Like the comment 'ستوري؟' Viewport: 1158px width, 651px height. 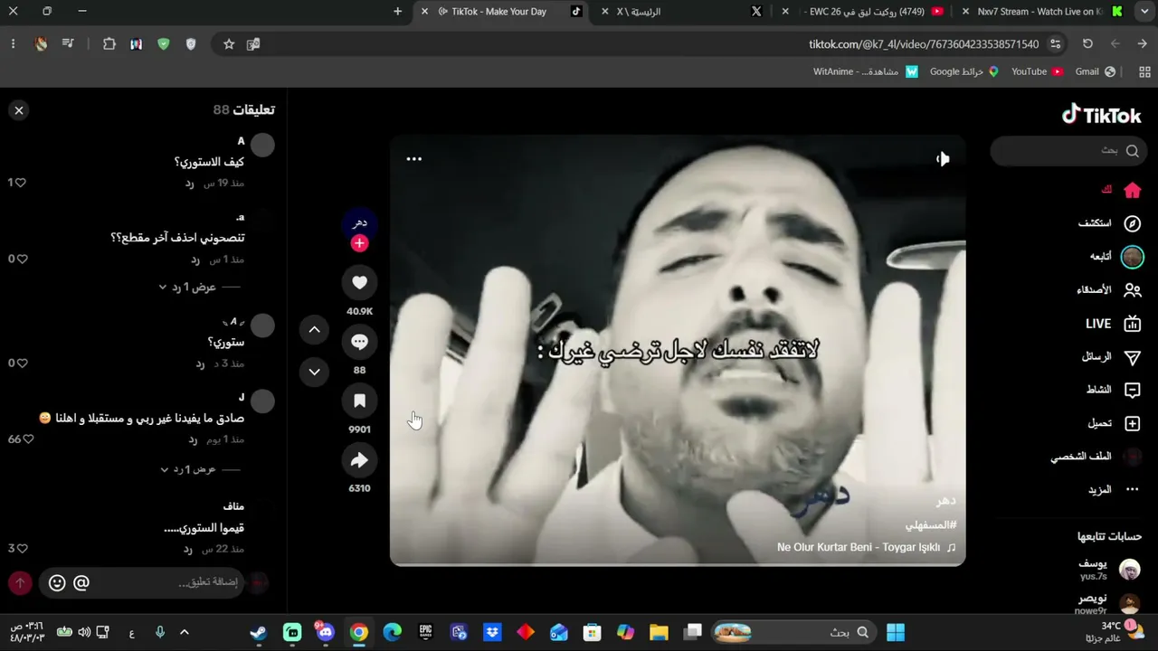coord(21,363)
